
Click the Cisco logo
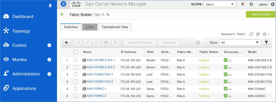point(76,4)
